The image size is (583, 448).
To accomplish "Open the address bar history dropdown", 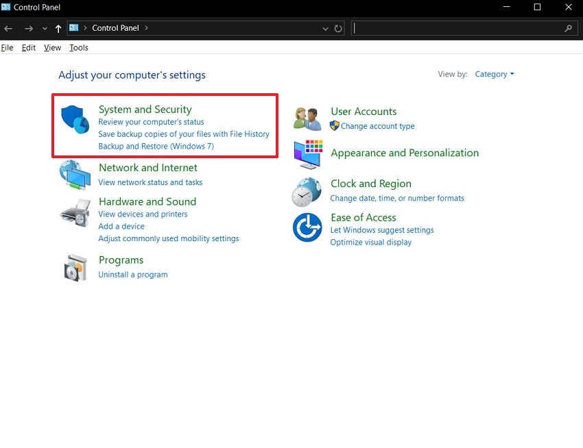I will pyautogui.click(x=325, y=29).
